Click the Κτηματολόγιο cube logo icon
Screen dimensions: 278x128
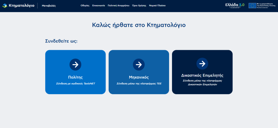pos(5,6)
